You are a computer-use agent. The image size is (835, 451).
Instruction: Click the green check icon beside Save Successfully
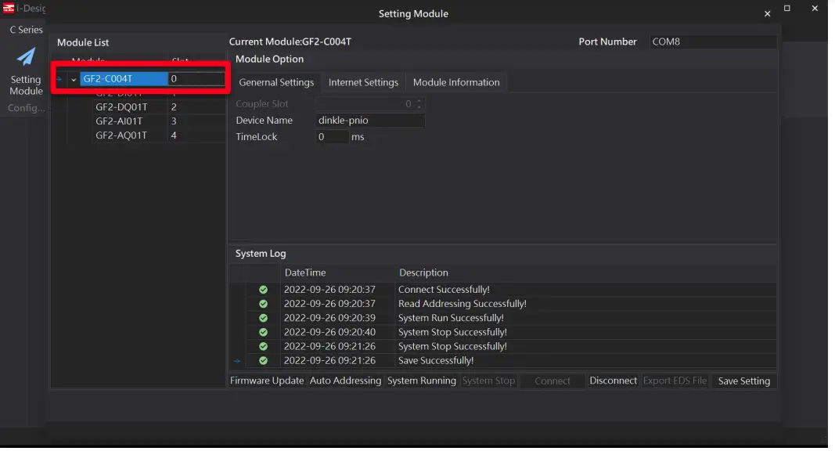(263, 361)
